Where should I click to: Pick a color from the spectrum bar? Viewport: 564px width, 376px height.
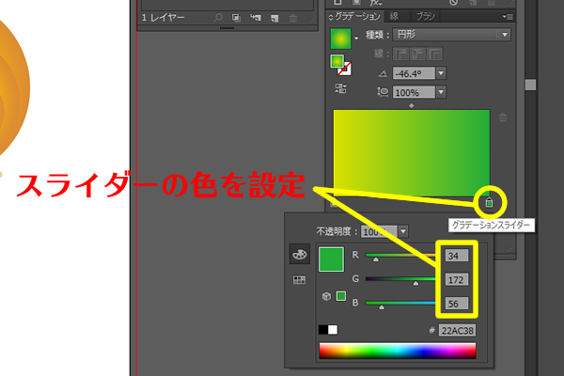tap(397, 352)
